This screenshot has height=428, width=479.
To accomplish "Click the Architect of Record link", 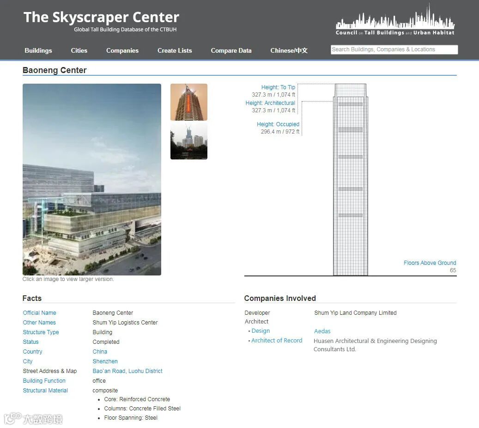I will [277, 341].
